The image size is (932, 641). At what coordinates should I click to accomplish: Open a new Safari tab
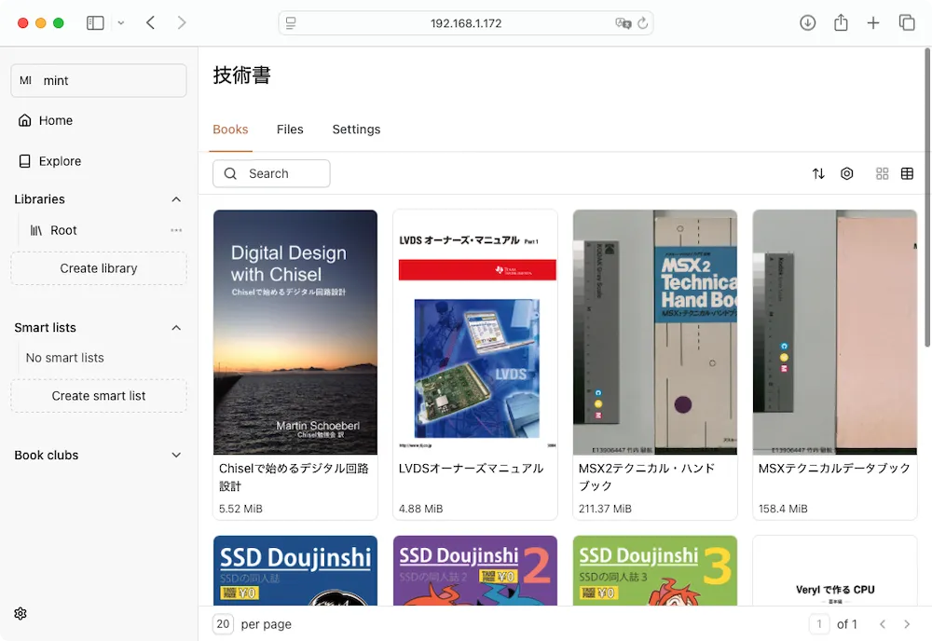(873, 23)
